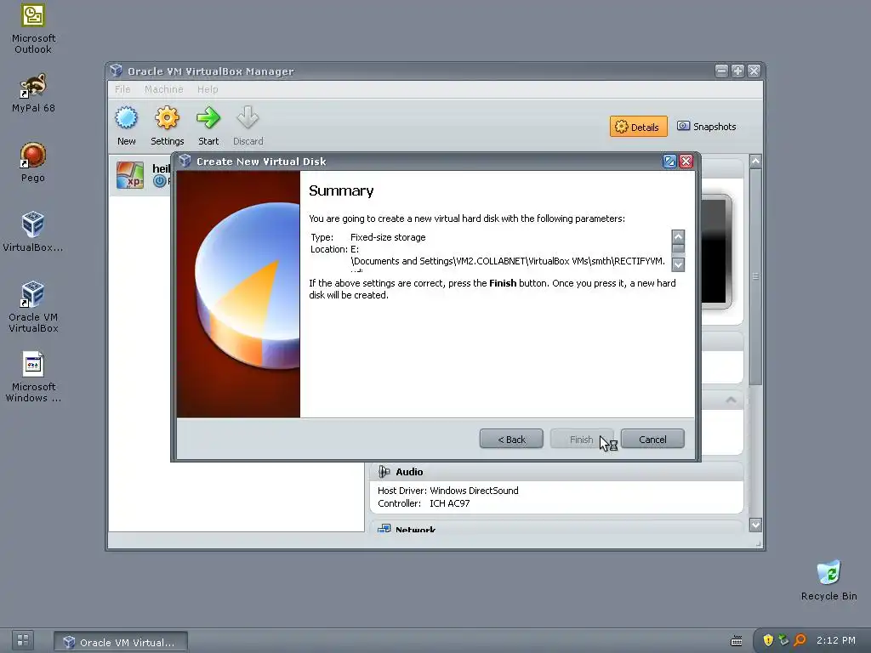Click the VM preview thumbnail

click(x=715, y=251)
